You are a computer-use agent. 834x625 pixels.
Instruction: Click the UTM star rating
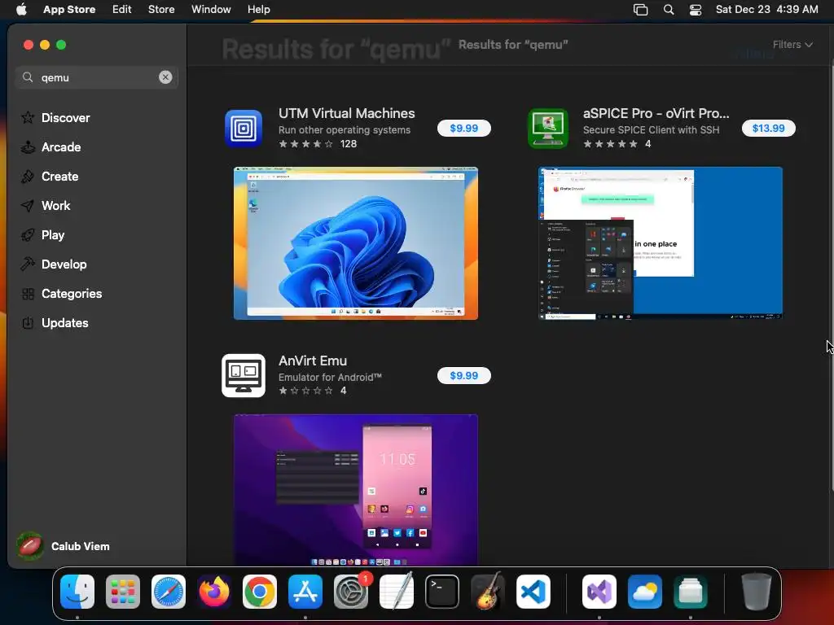306,144
